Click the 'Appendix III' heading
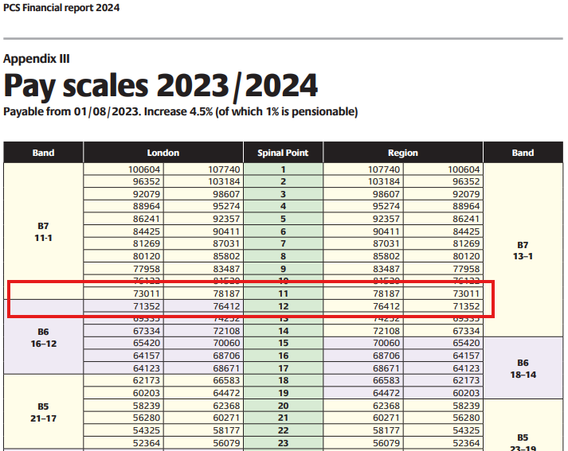 pos(37,58)
